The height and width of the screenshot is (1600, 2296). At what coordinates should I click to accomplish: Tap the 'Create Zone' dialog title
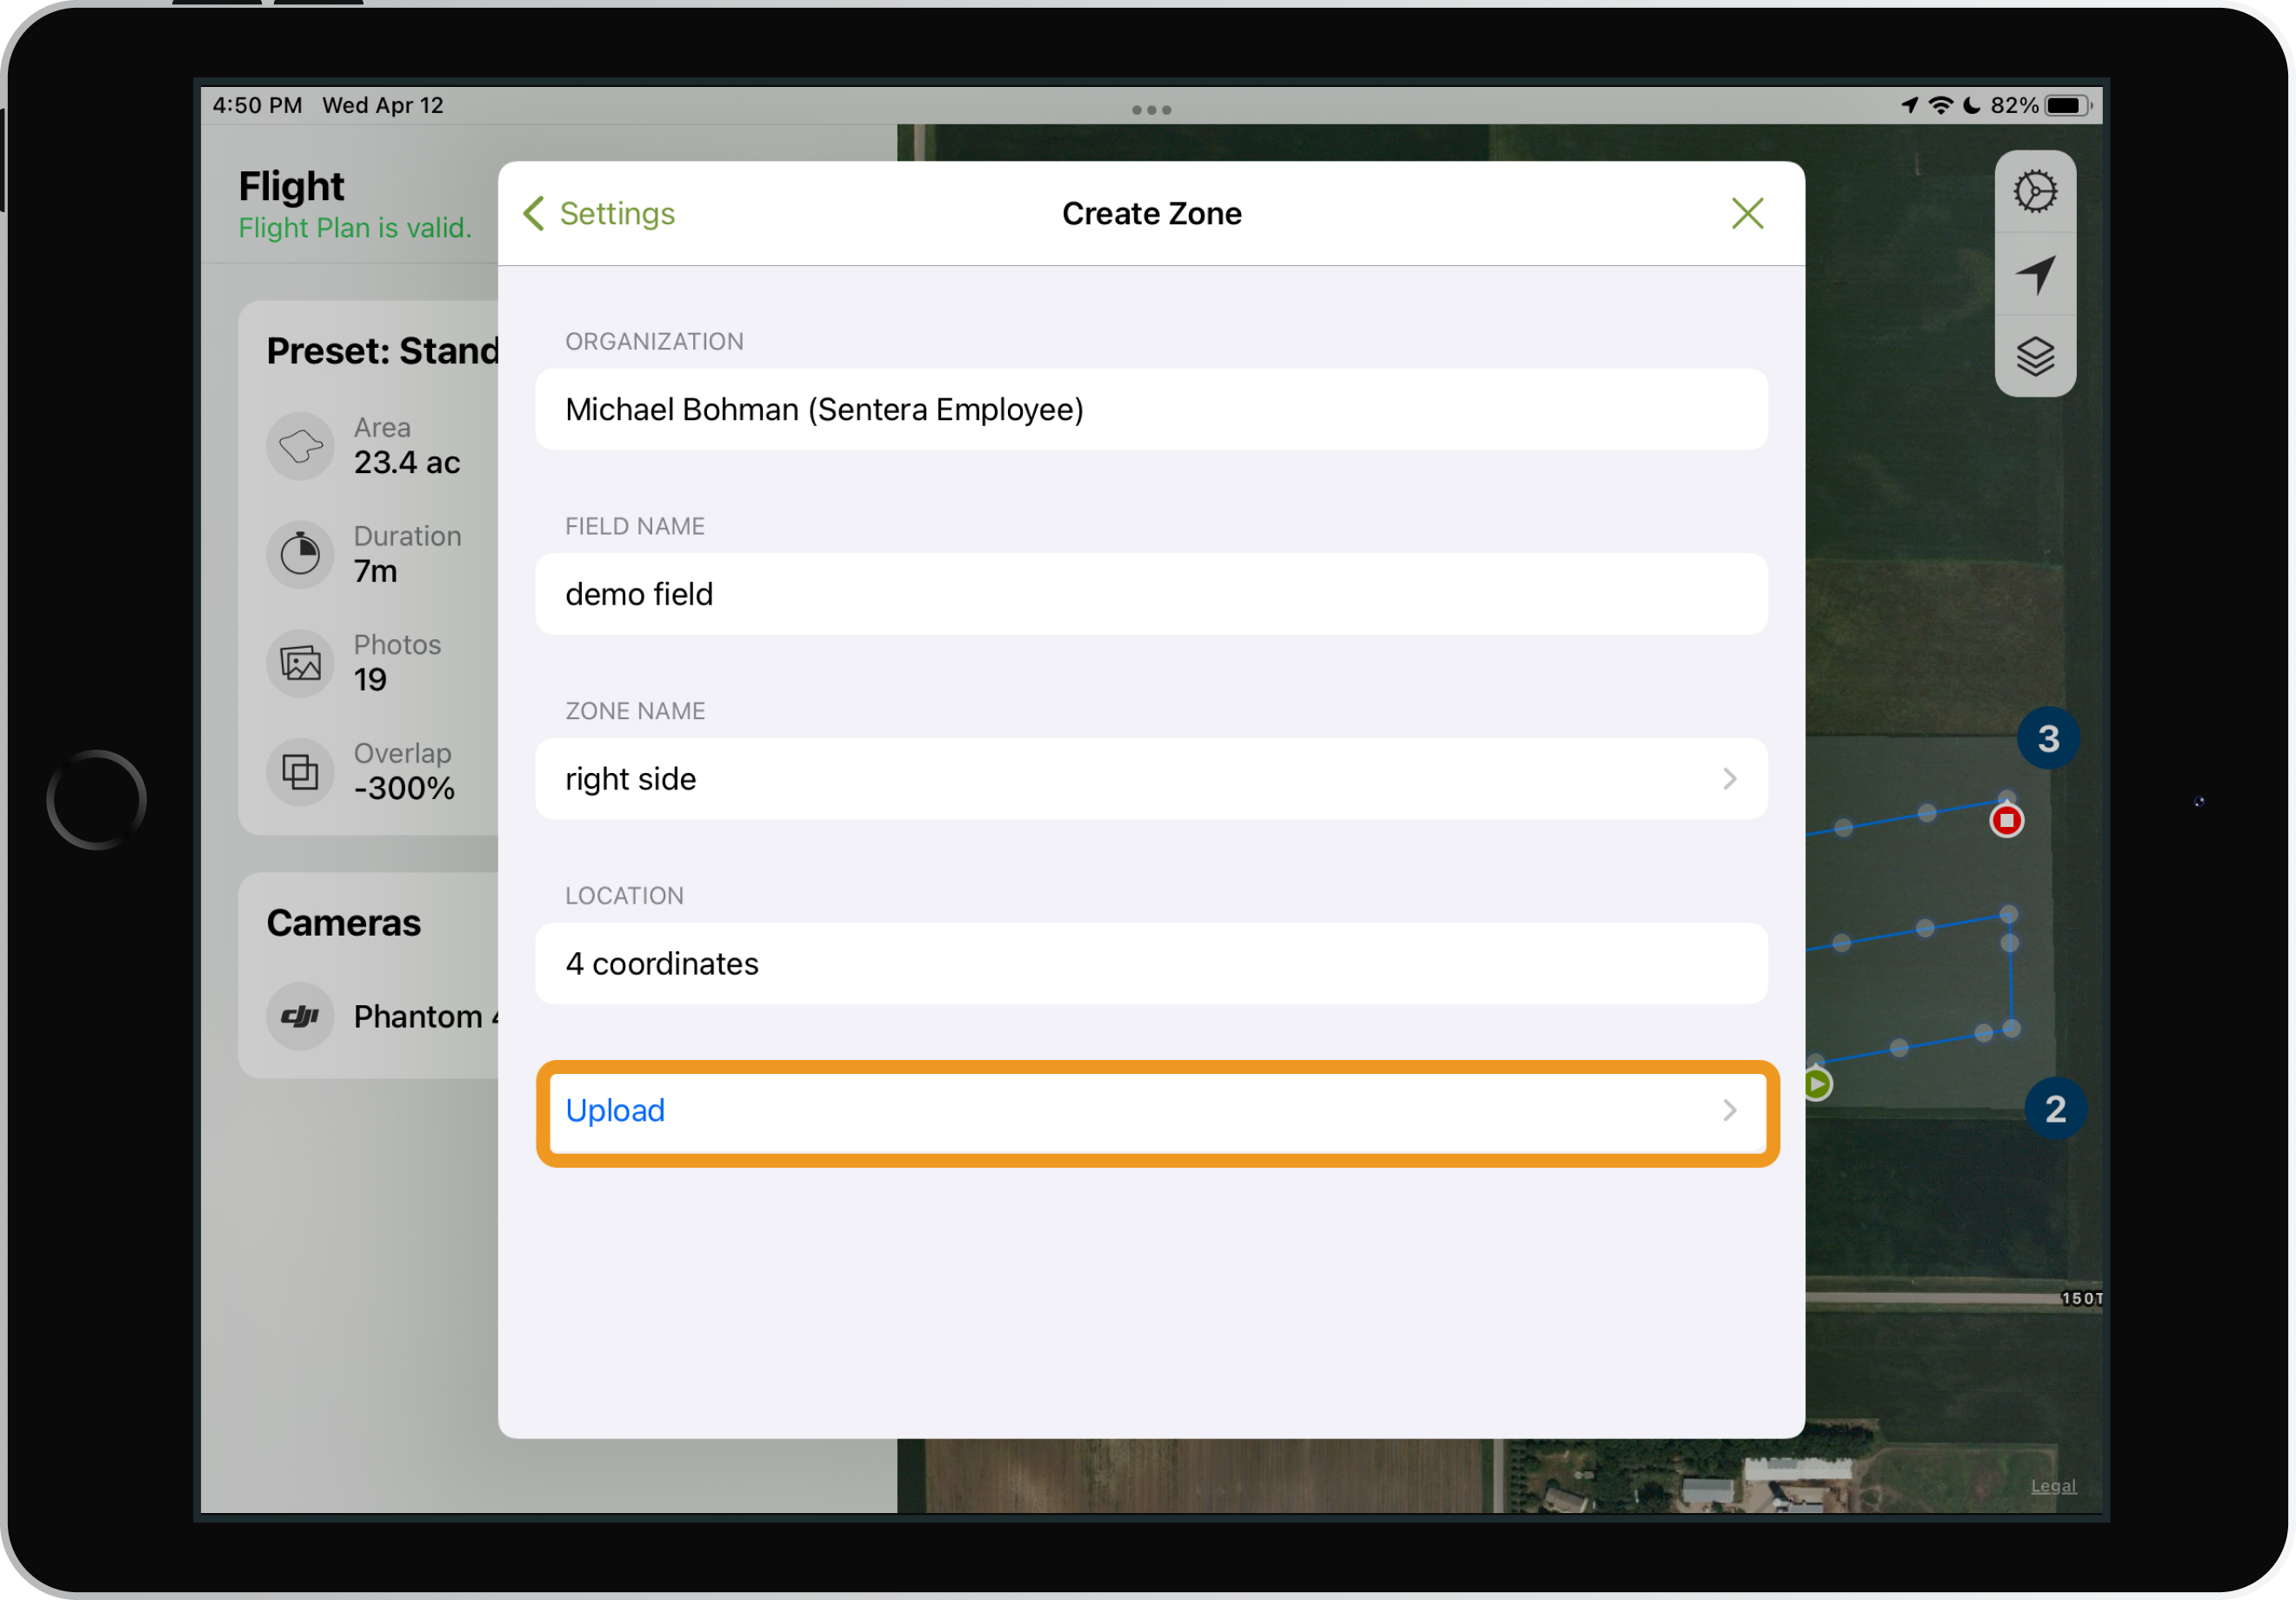[x=1151, y=213]
